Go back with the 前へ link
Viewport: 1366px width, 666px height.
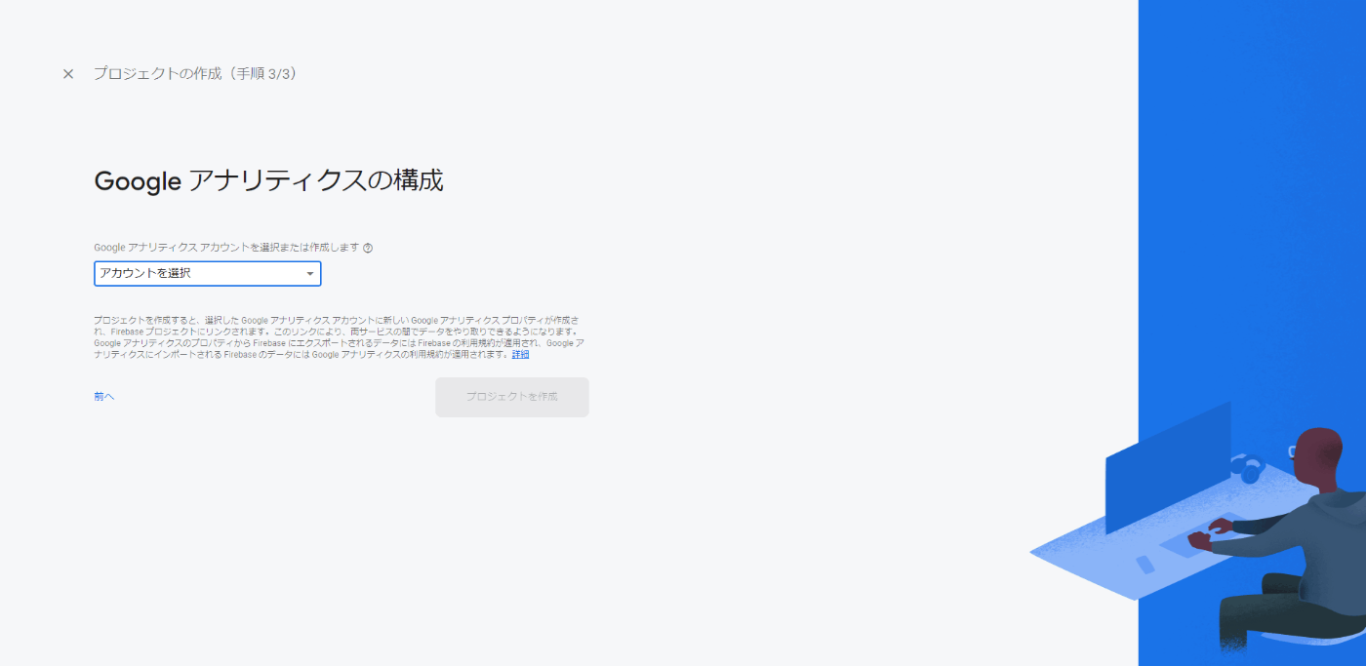pyautogui.click(x=104, y=397)
